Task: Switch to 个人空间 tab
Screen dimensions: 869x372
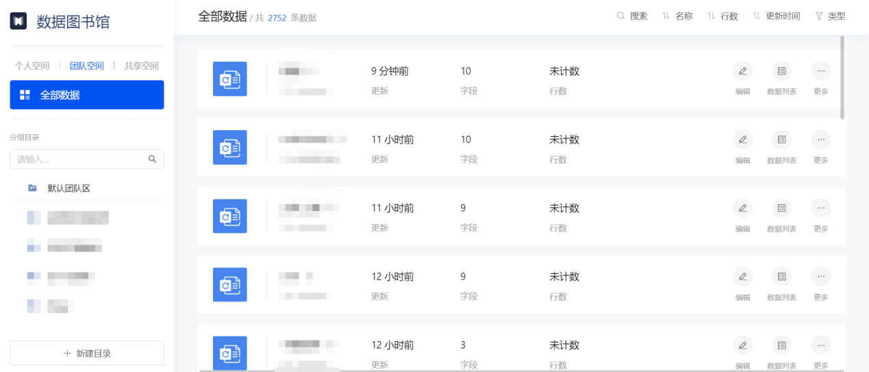Action: (x=32, y=66)
